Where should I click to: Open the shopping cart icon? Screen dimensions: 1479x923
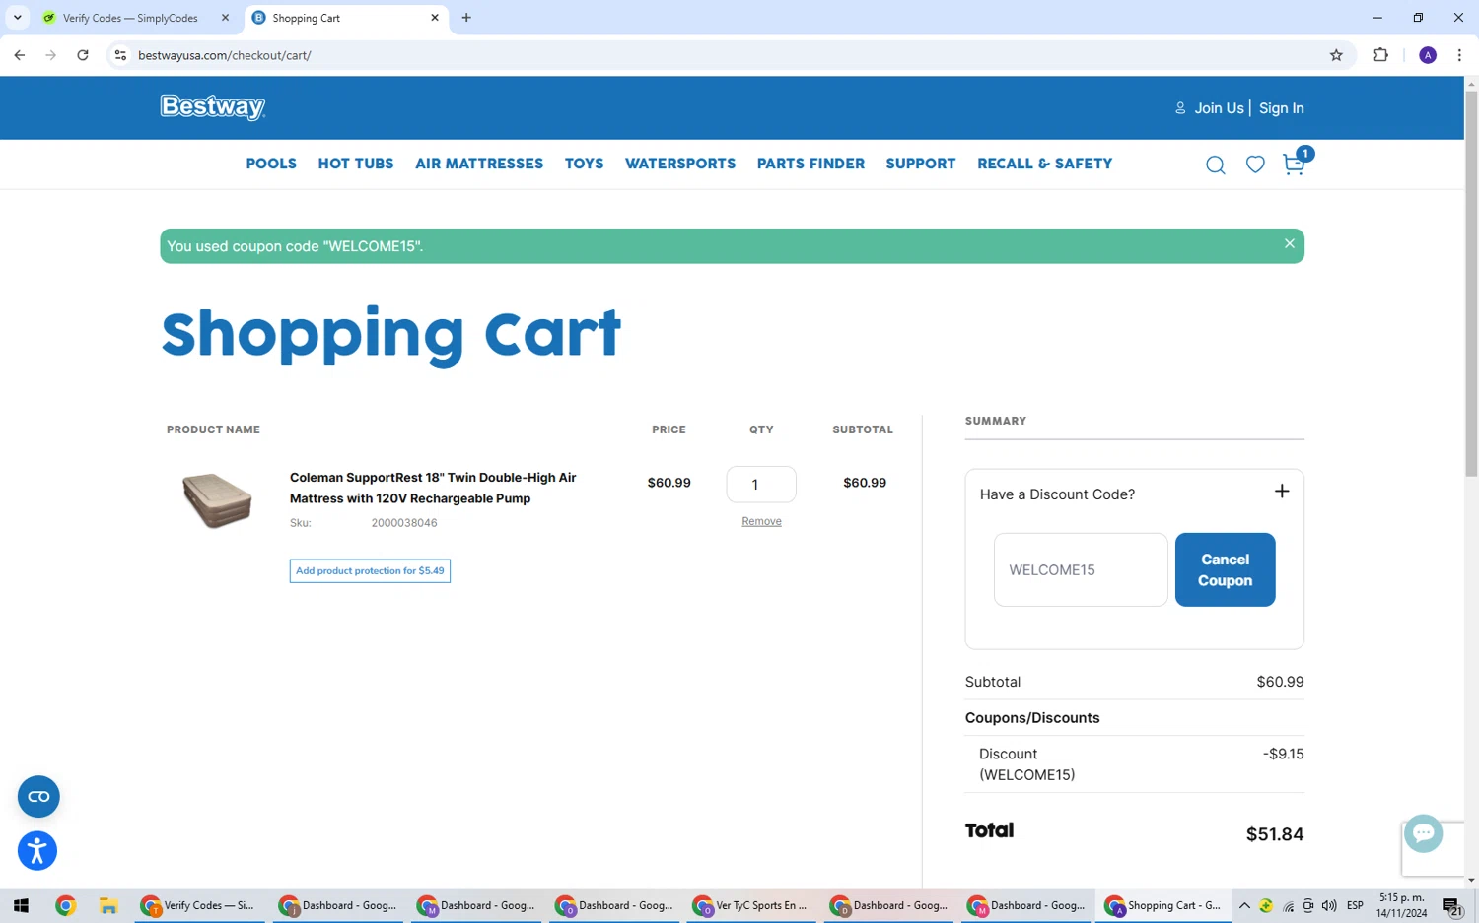[x=1294, y=165]
